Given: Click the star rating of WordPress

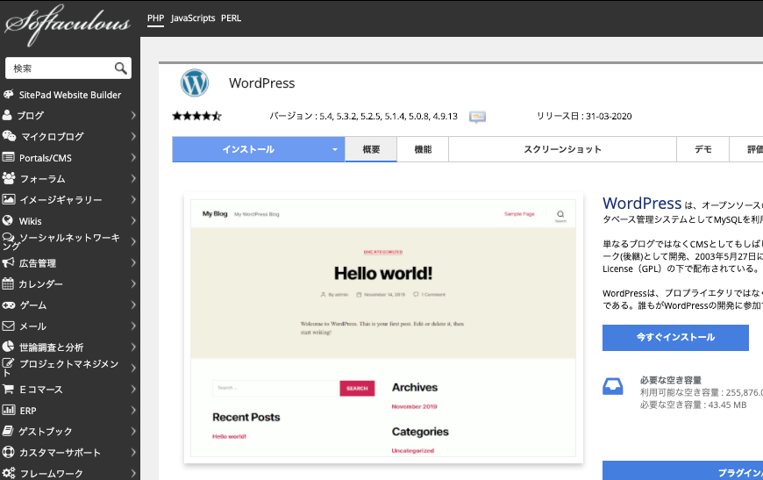Looking at the screenshot, I should pyautogui.click(x=196, y=116).
